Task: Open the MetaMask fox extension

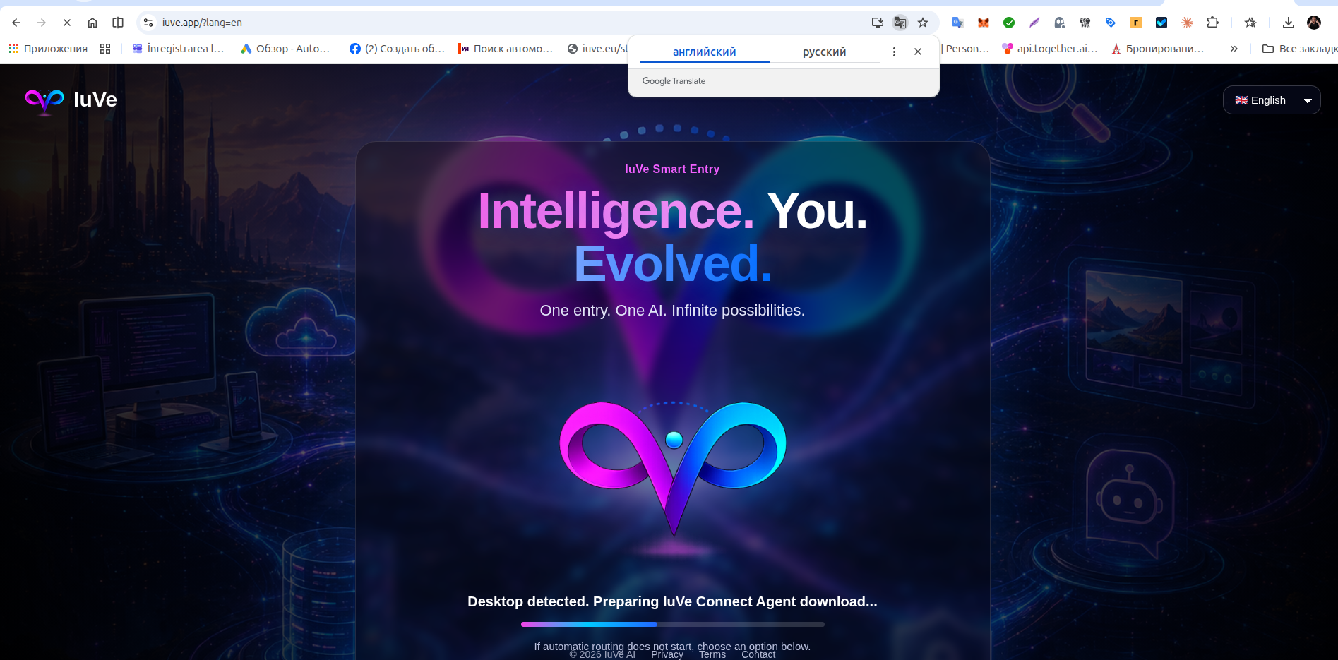Action: click(984, 23)
